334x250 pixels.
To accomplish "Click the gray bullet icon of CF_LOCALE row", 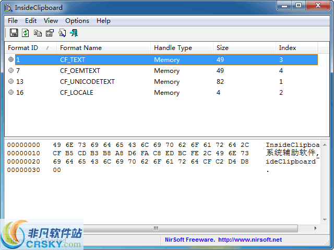I will click(11, 92).
